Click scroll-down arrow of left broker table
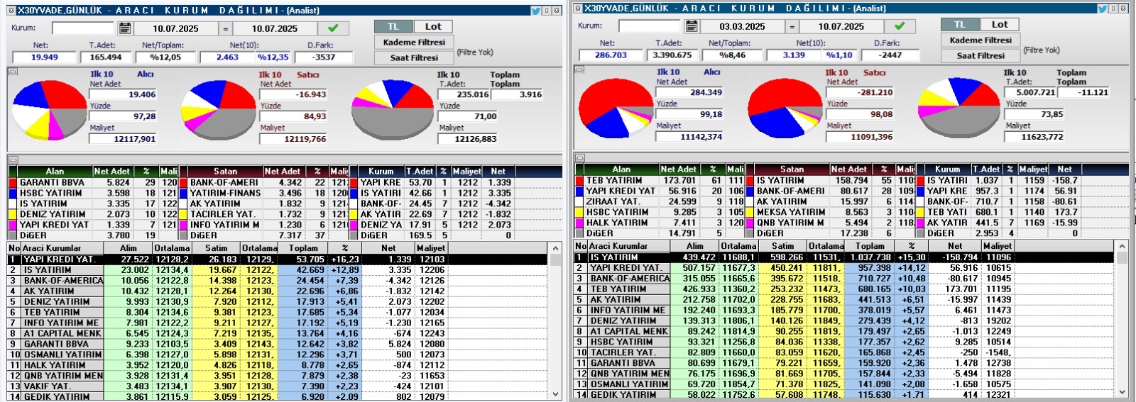Image resolution: width=1136 pixels, height=402 pixels. pos(555,394)
